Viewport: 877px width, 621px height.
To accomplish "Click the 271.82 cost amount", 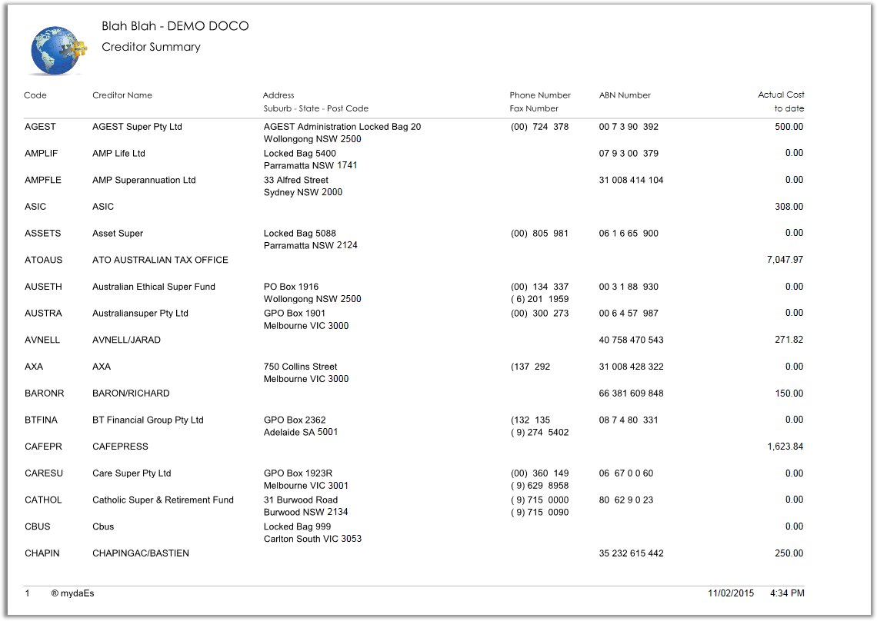I will coord(789,340).
